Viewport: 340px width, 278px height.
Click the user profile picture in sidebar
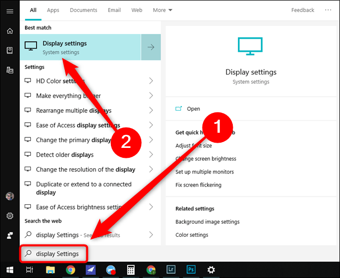pyautogui.click(x=9, y=196)
